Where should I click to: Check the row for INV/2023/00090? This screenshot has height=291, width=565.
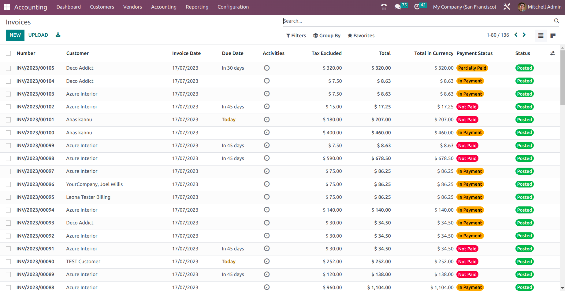[8, 262]
